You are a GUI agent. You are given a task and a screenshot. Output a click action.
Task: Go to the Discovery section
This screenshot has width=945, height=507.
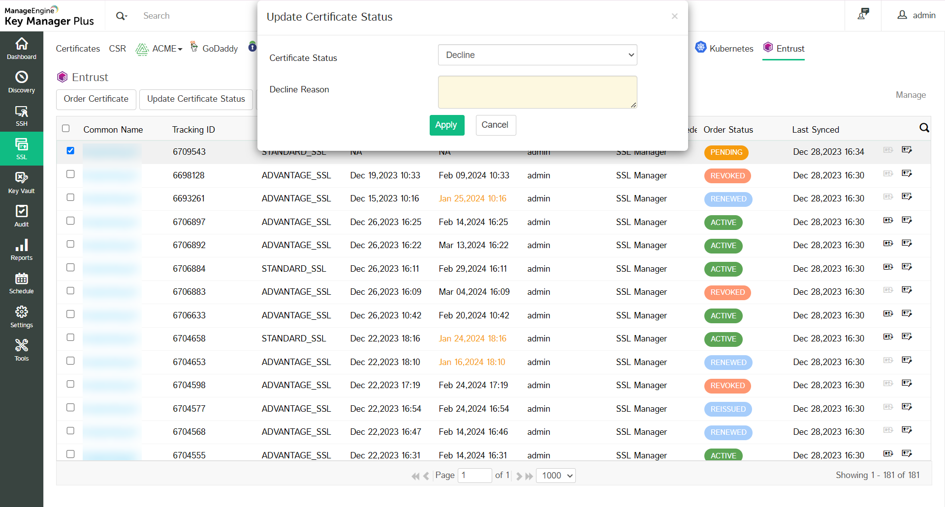[x=22, y=82]
